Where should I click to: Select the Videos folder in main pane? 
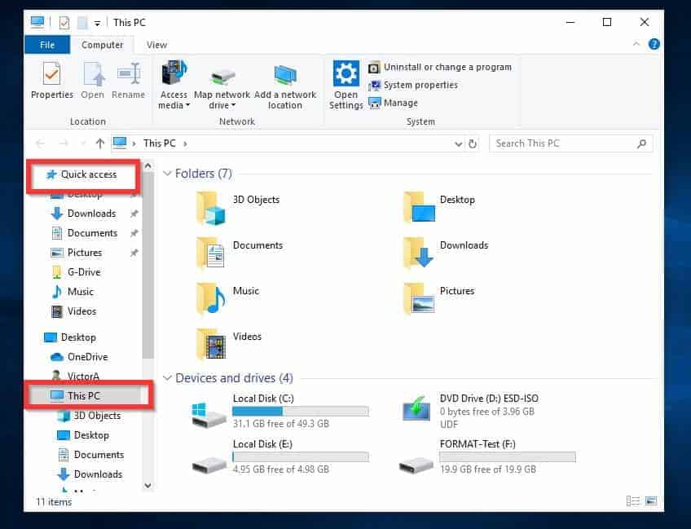(x=229, y=344)
